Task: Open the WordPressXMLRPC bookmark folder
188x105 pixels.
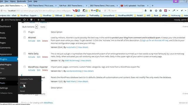Action: pos(124,15)
